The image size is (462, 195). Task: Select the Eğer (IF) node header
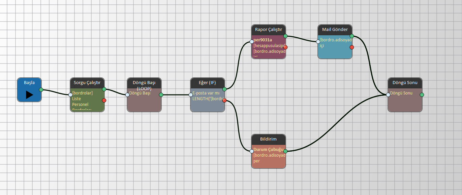208,83
